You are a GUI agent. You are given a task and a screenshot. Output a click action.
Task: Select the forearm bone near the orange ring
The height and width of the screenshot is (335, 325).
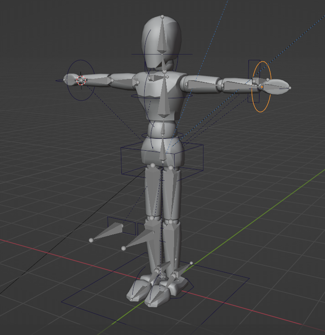(x=237, y=85)
